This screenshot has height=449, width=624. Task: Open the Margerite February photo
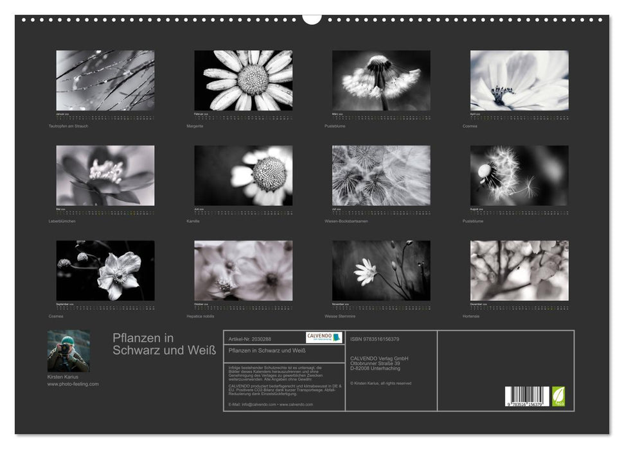pos(244,81)
